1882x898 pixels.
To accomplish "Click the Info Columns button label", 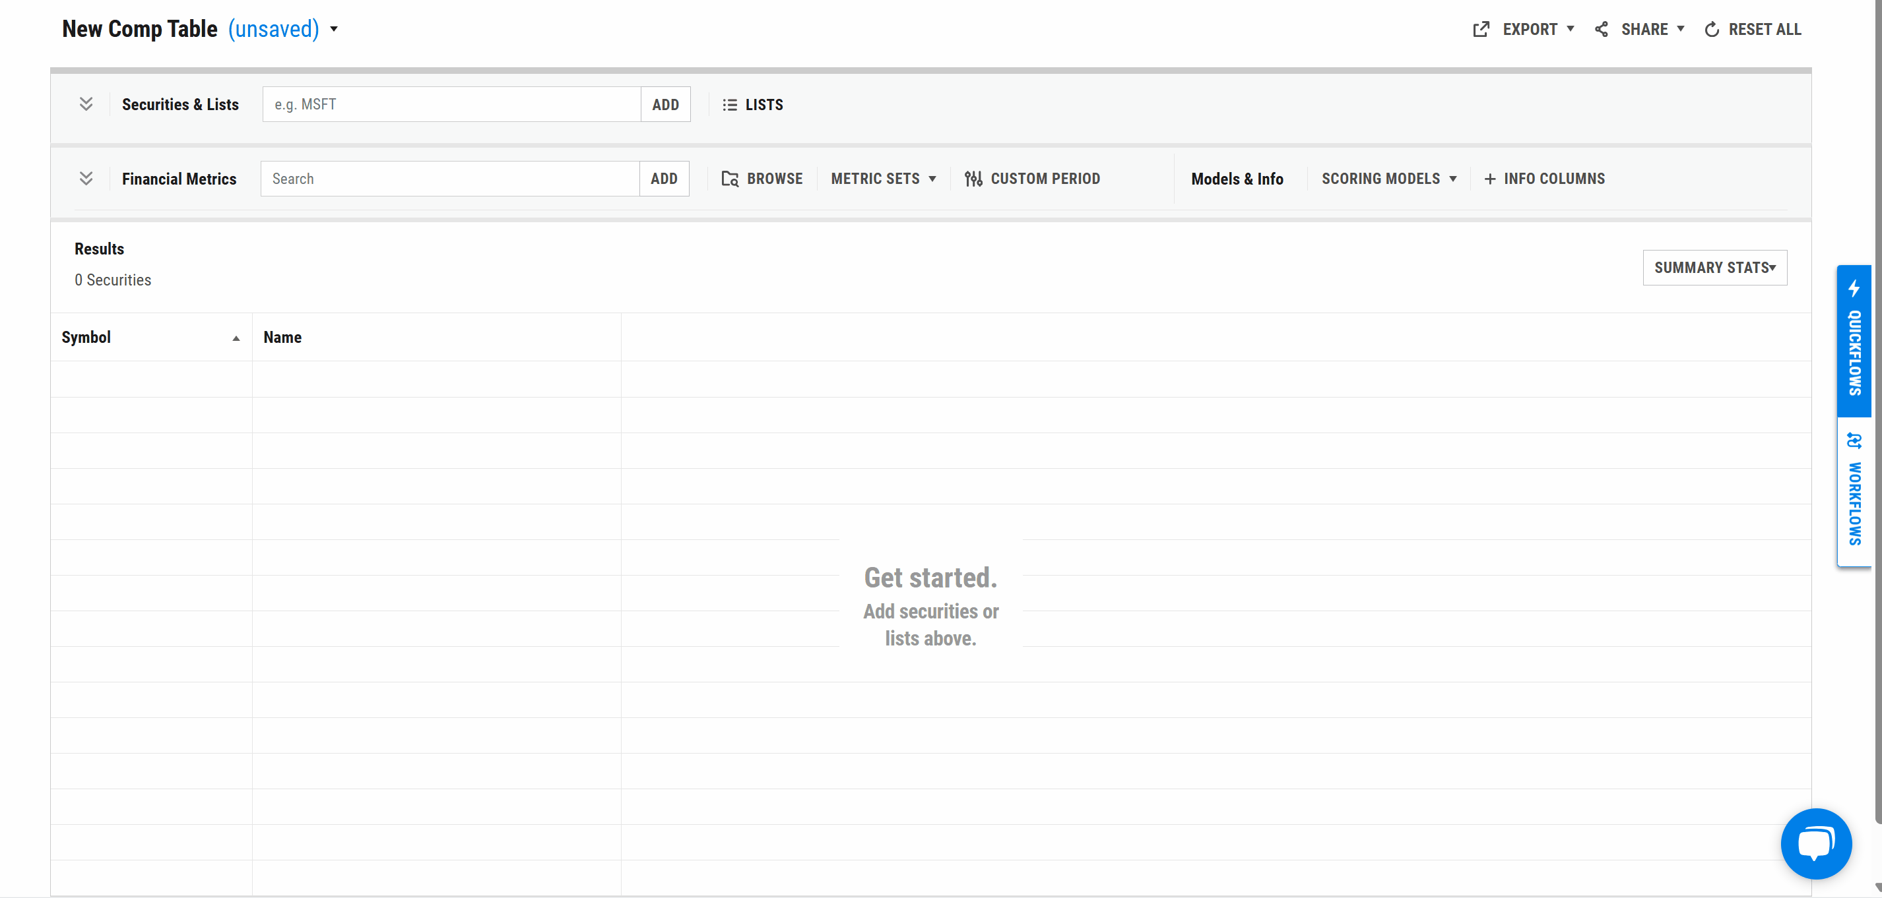I will (1554, 179).
